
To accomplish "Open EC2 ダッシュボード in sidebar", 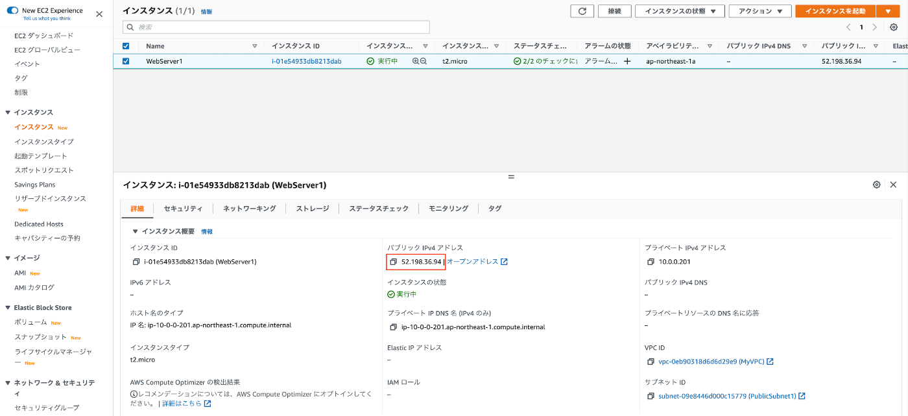I will pyautogui.click(x=44, y=36).
